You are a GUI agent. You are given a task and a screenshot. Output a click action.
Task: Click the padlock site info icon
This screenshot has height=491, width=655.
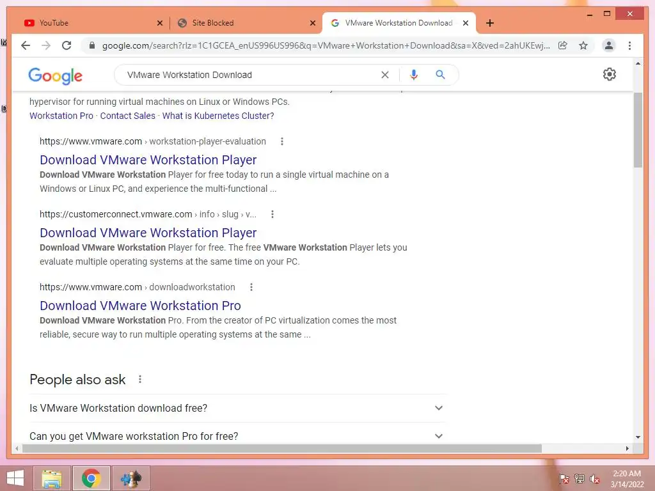pyautogui.click(x=92, y=45)
